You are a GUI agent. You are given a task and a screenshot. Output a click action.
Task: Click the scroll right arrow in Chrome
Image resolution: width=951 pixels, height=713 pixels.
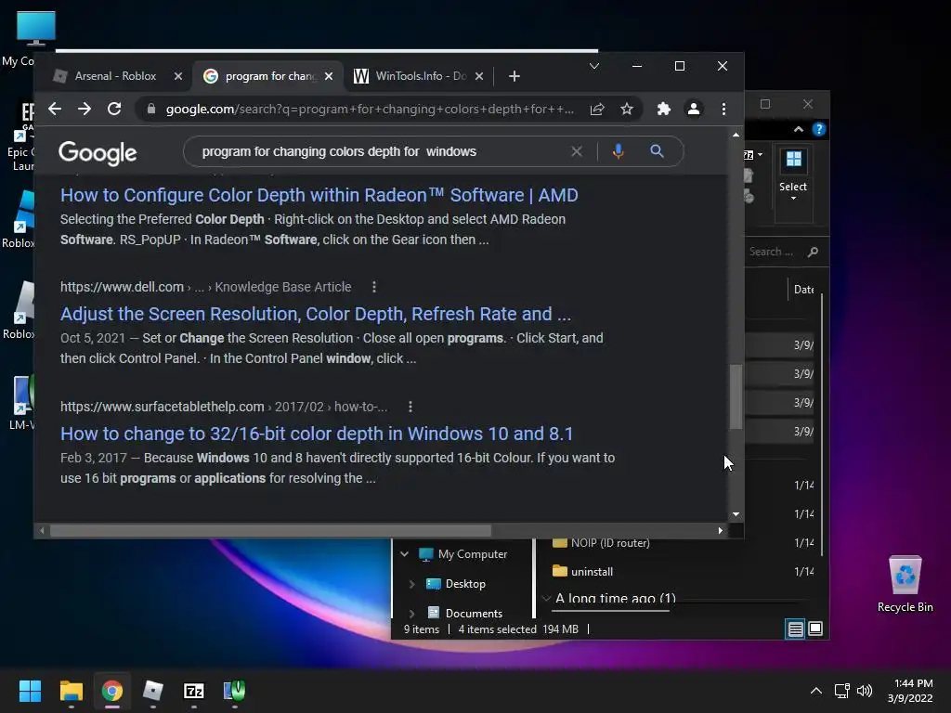point(720,530)
